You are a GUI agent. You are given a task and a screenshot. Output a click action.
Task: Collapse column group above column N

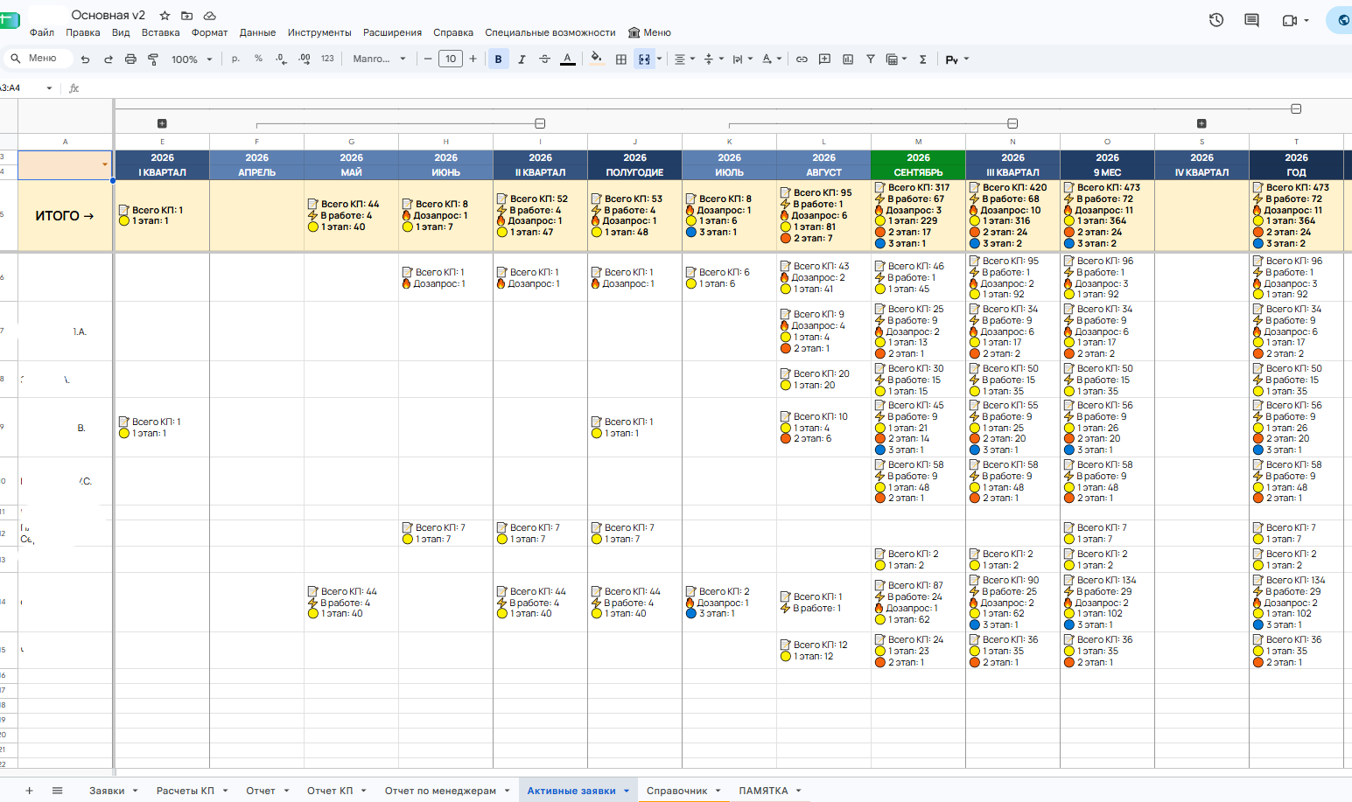click(x=1012, y=123)
